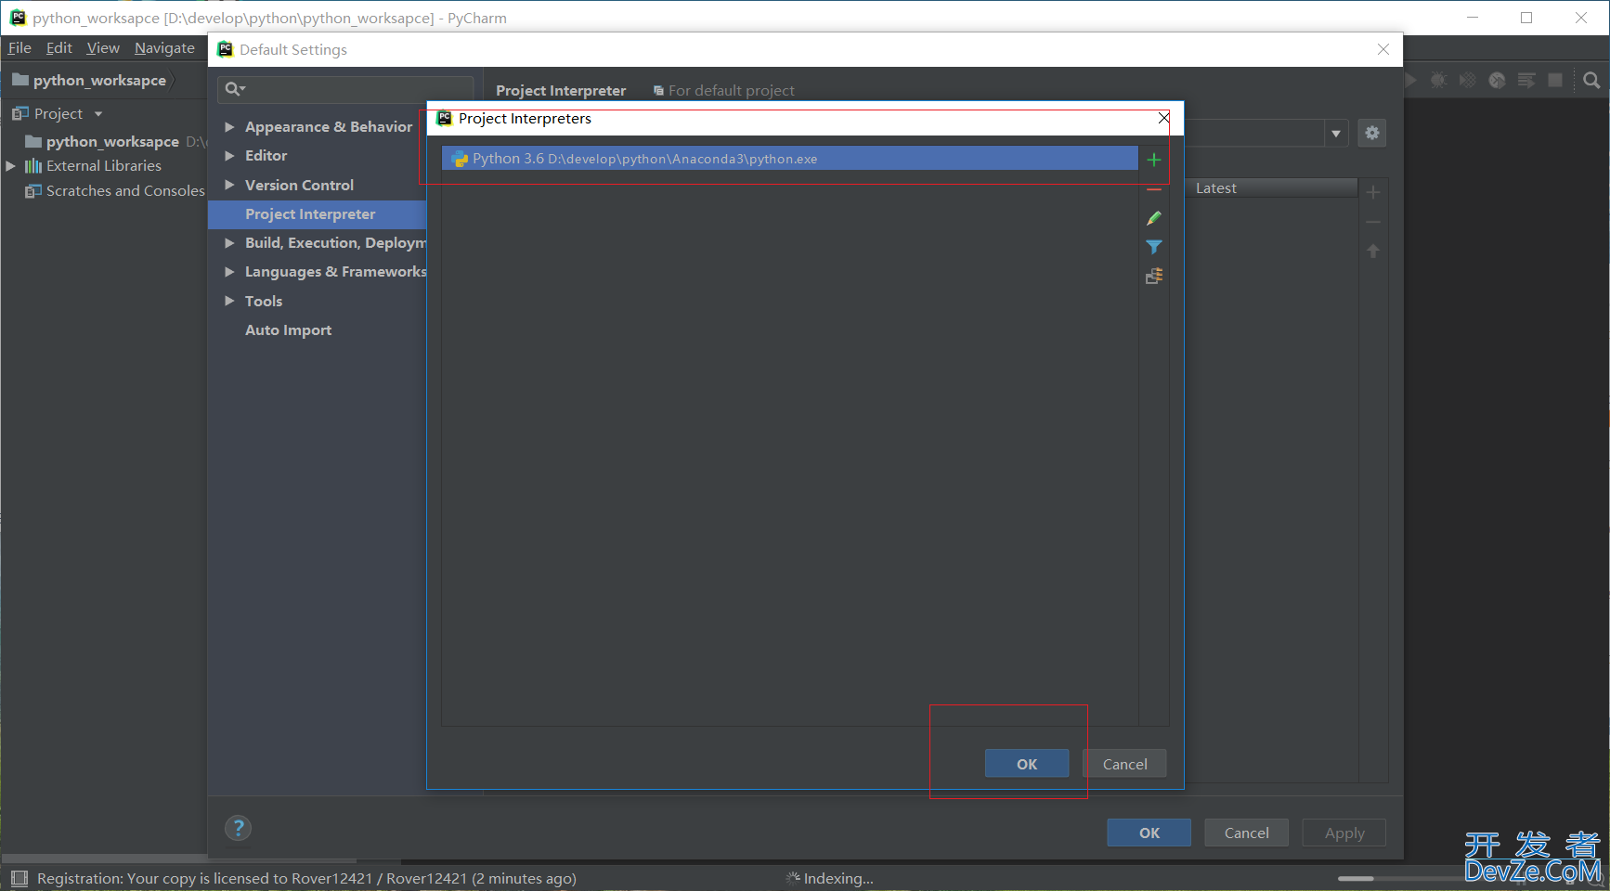
Task: Open Search Everywhere magnifier icon
Action: pyautogui.click(x=1591, y=81)
